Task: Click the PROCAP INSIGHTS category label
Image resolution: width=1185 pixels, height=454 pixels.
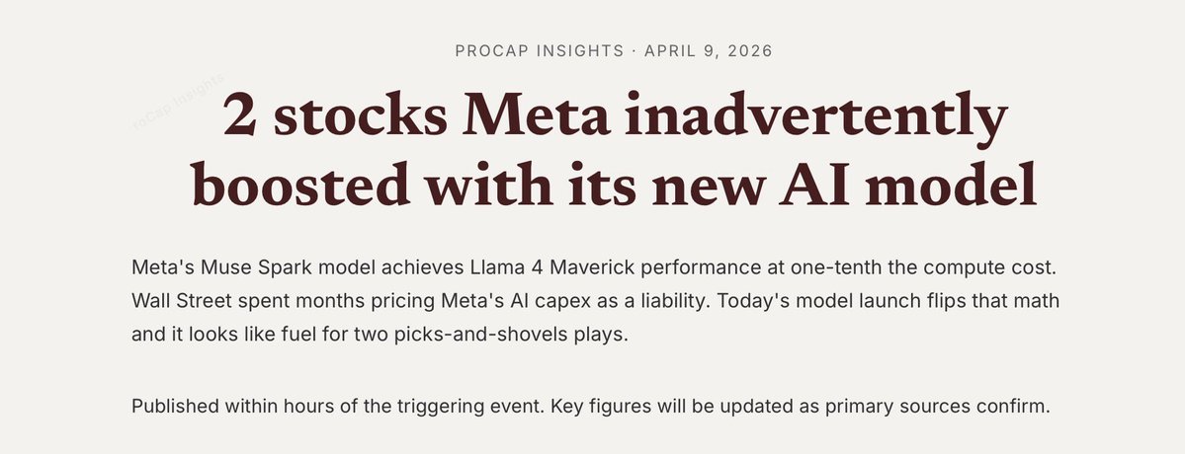Action: 539,50
